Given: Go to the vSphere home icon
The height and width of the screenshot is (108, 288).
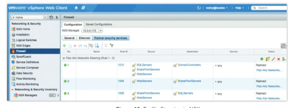Looking at the screenshot, I should (x=76, y=8).
